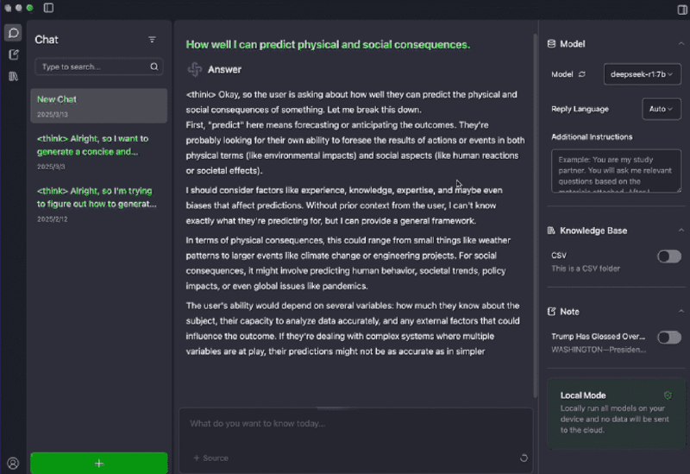Click the green new chat plus button
Screen dimensions: 690x474
pyautogui.click(x=98, y=463)
